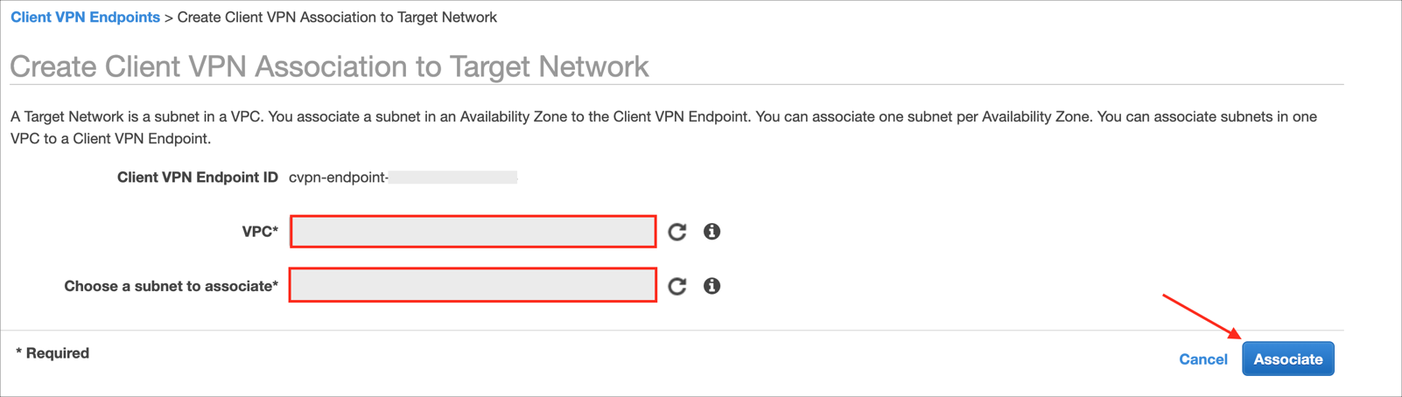The width and height of the screenshot is (1402, 397).
Task: Cancel the association
Action: (x=1202, y=359)
